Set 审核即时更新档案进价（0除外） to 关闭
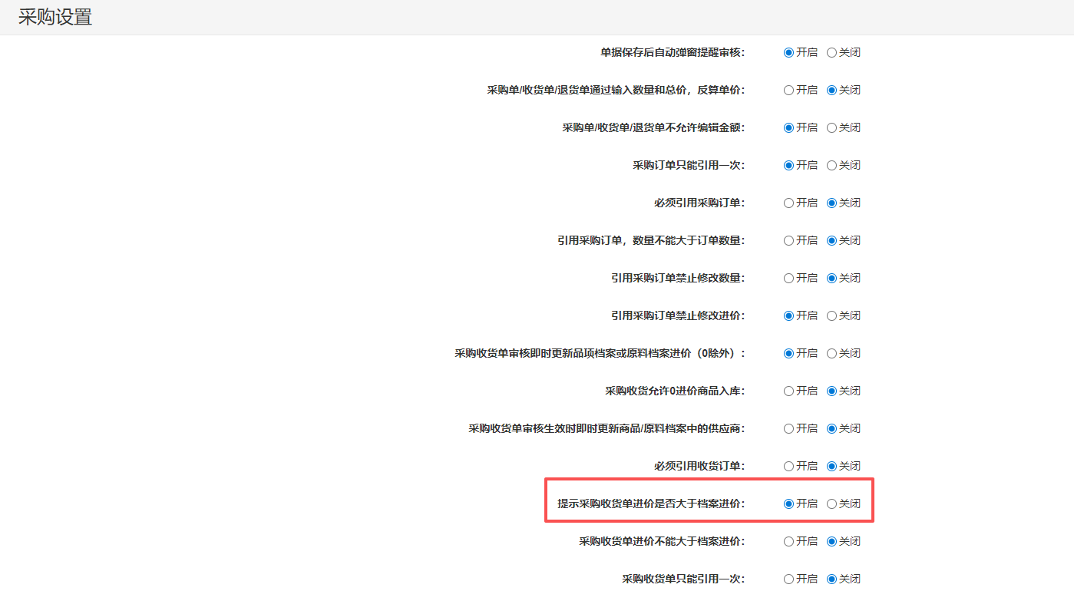This screenshot has height=591, width=1074. click(831, 354)
